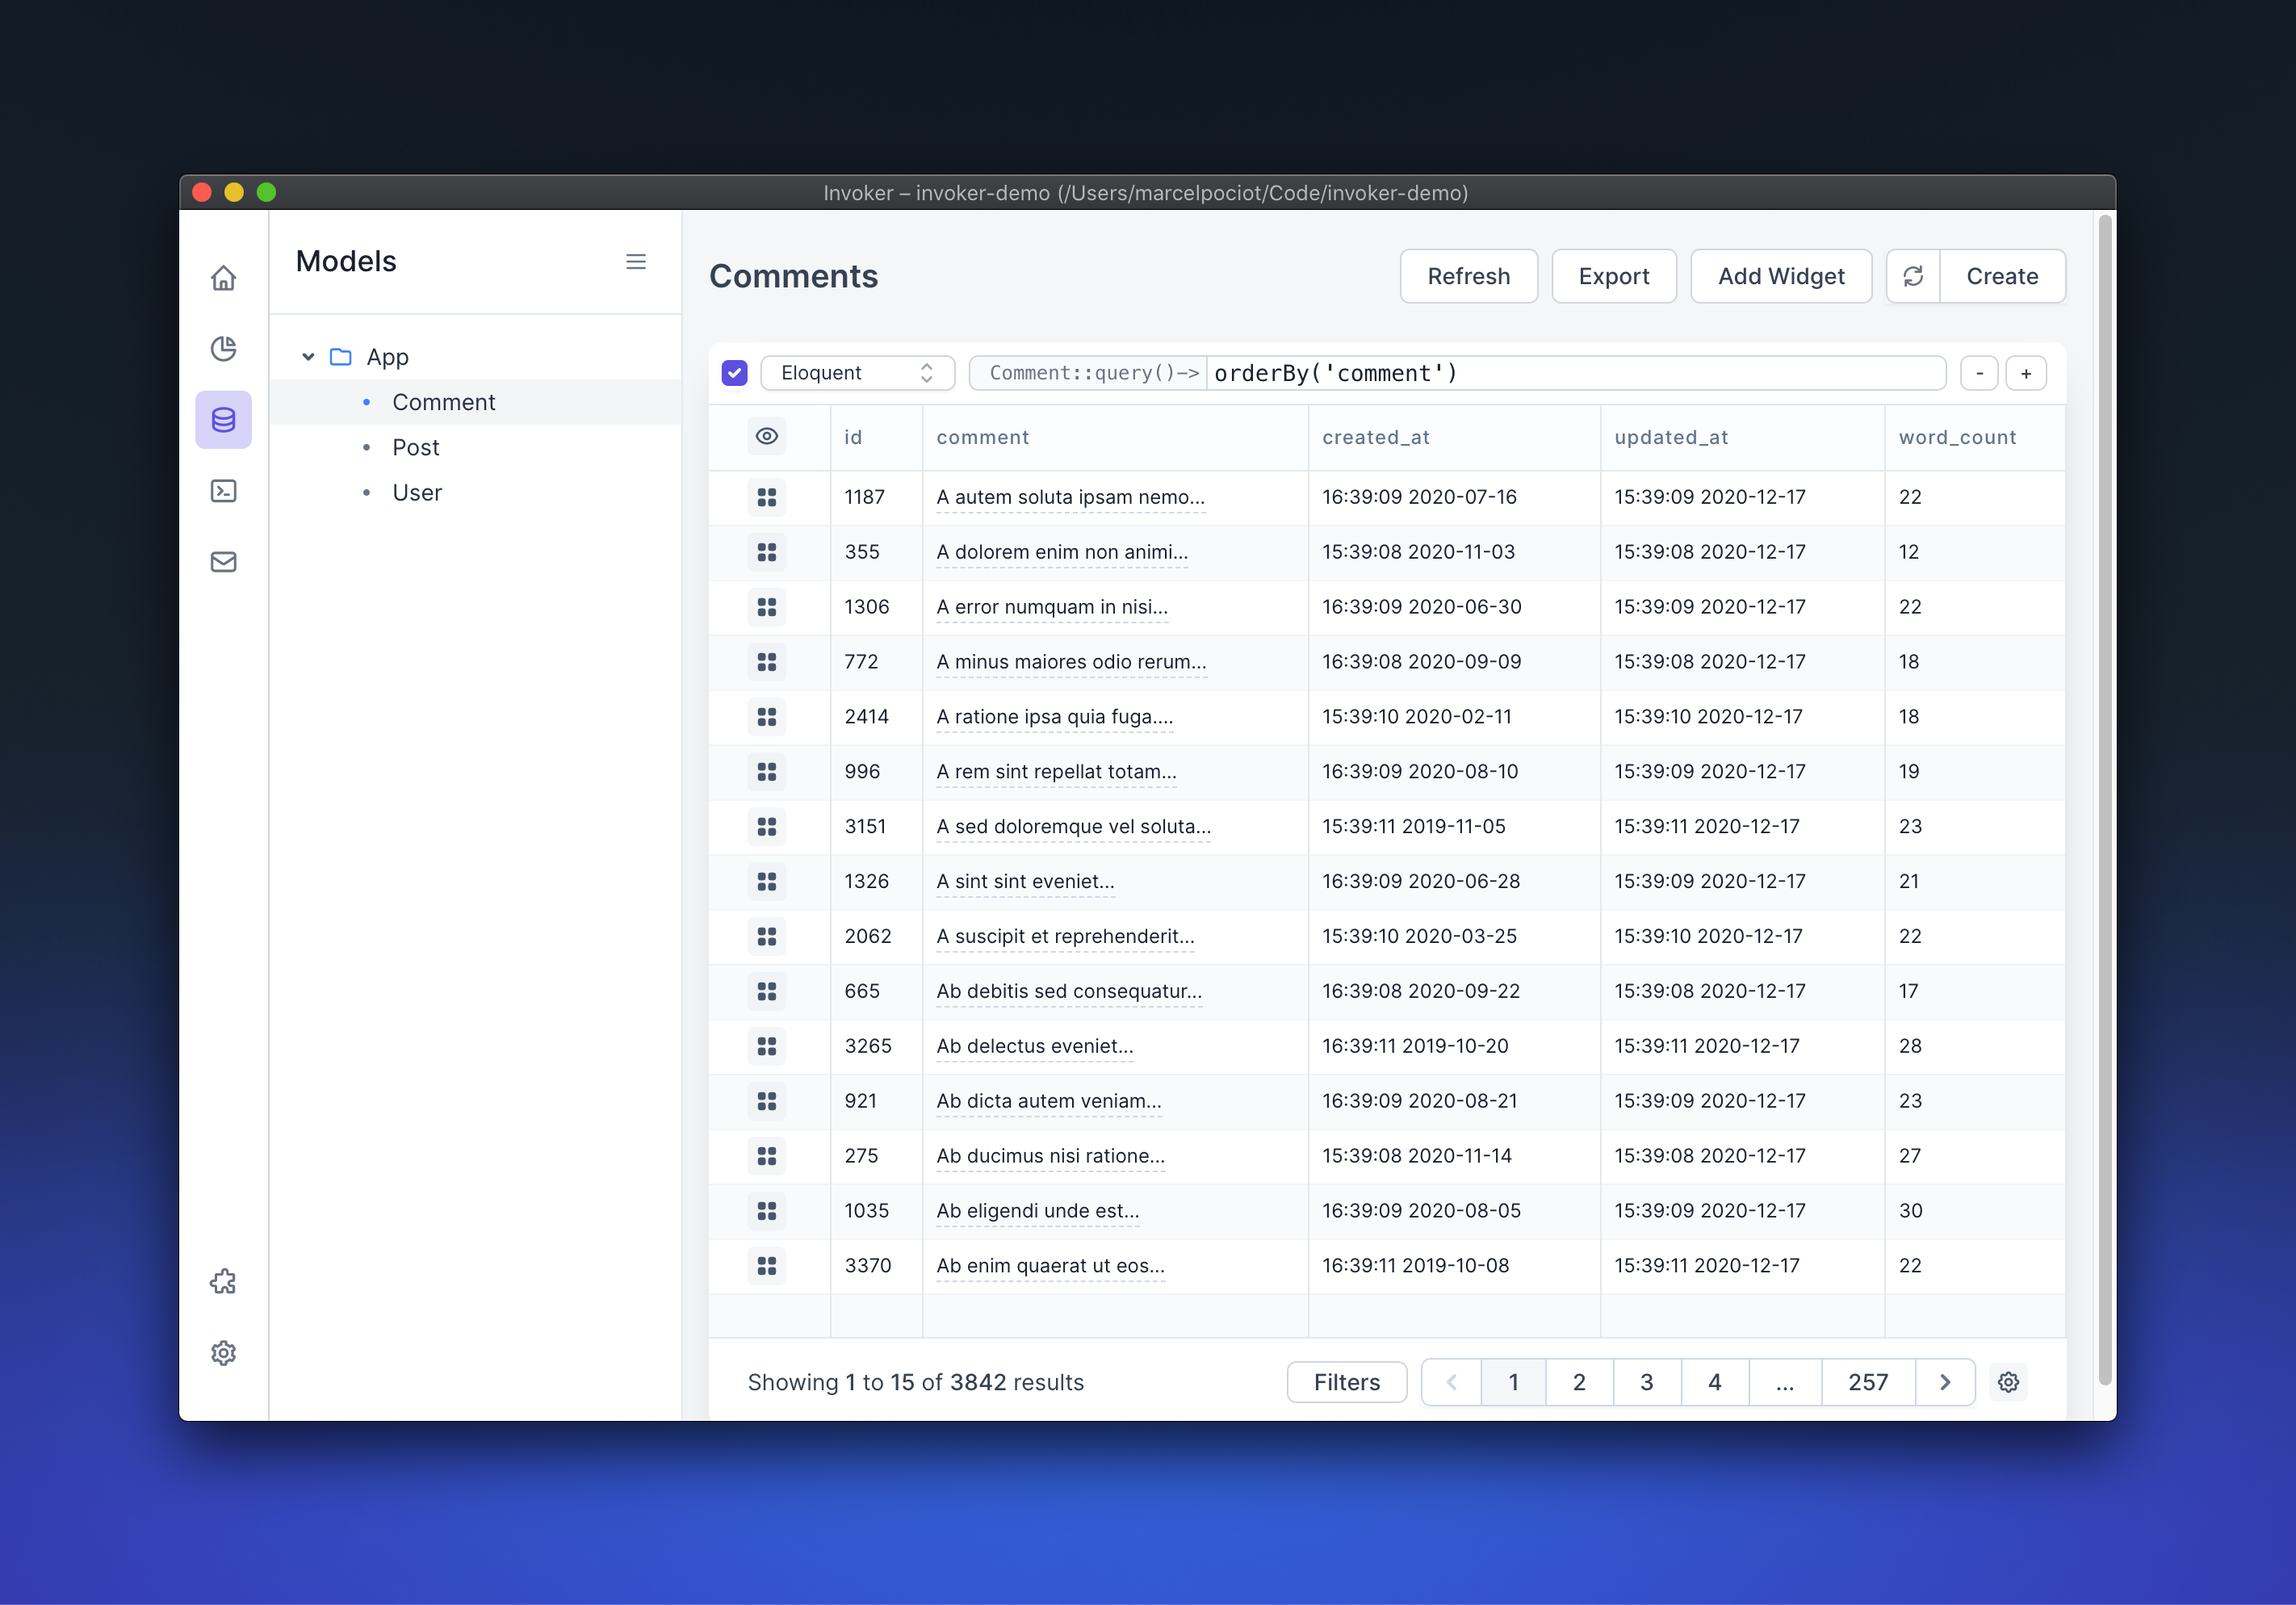Go to next page arrow
2296x1605 pixels.
coord(1945,1382)
